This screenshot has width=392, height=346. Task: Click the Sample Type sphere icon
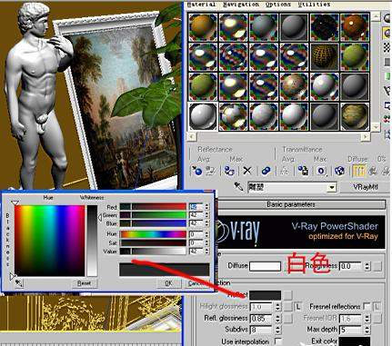tap(387, 18)
